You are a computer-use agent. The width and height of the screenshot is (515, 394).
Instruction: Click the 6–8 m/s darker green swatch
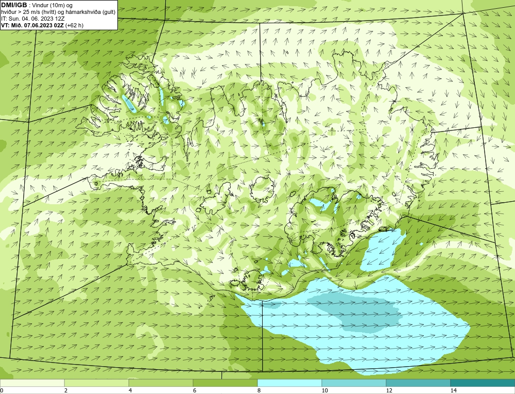[x=226, y=383]
